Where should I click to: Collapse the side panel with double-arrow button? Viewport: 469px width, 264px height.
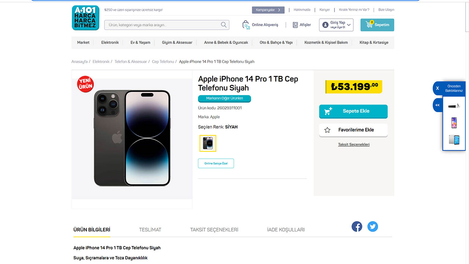[x=437, y=105]
